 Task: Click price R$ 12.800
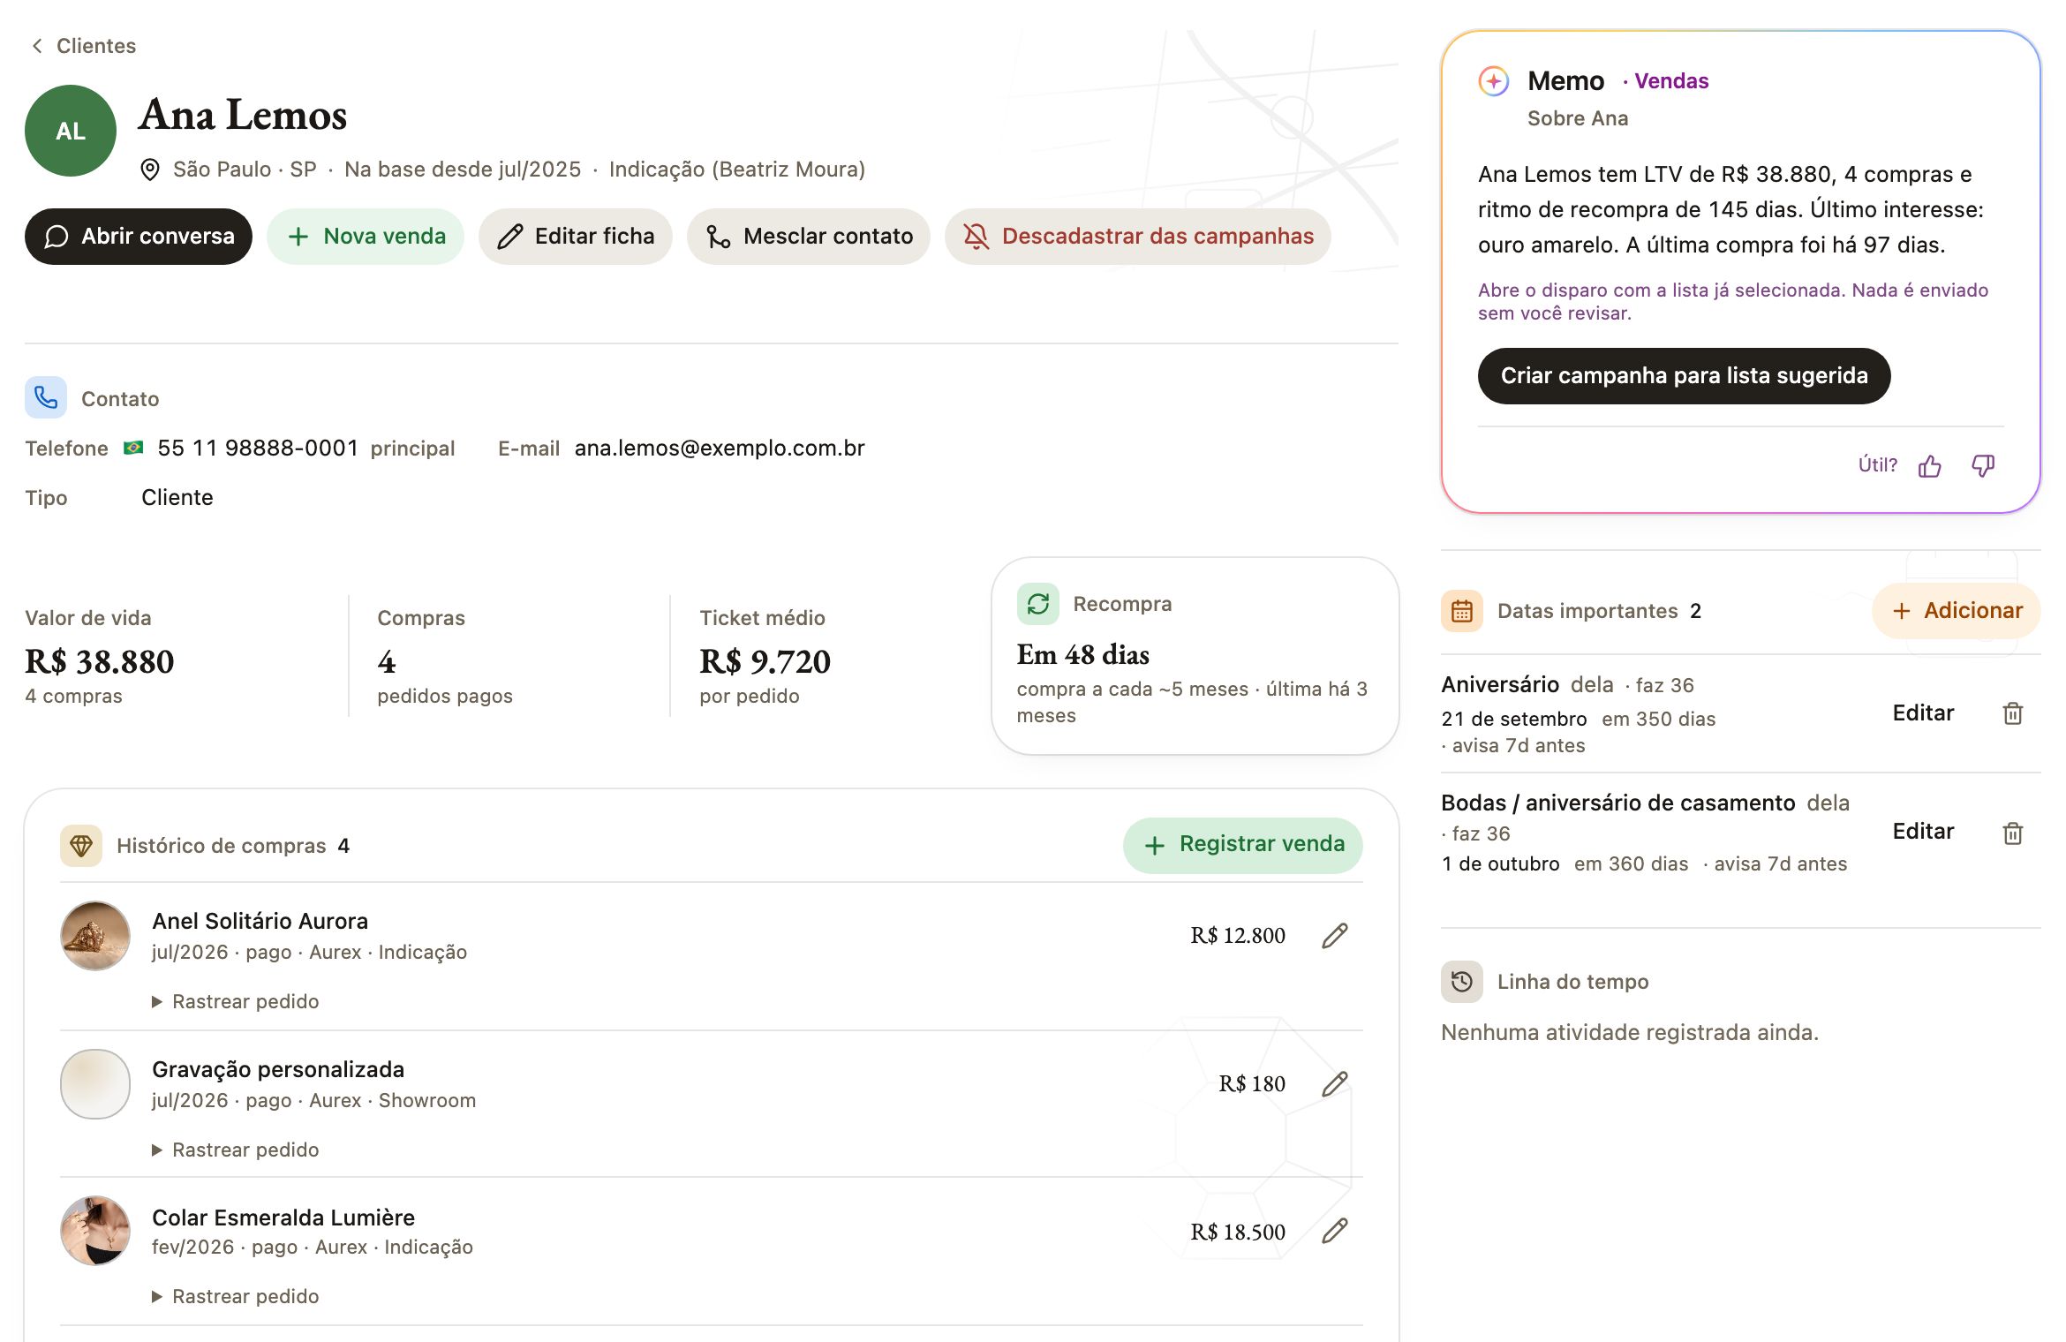(1238, 936)
